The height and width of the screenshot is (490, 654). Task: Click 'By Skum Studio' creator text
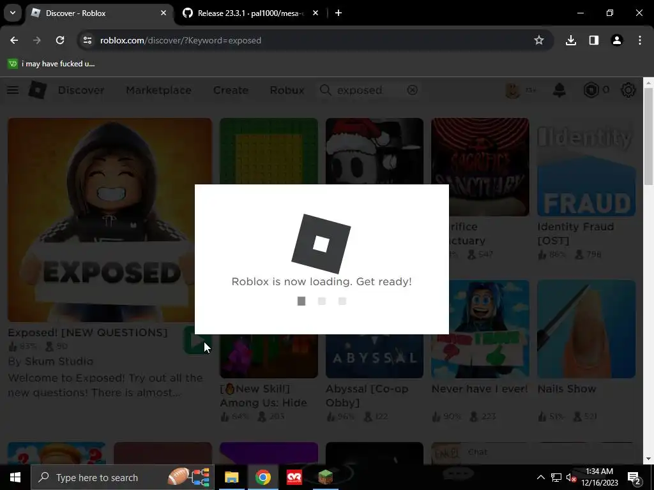click(50, 361)
